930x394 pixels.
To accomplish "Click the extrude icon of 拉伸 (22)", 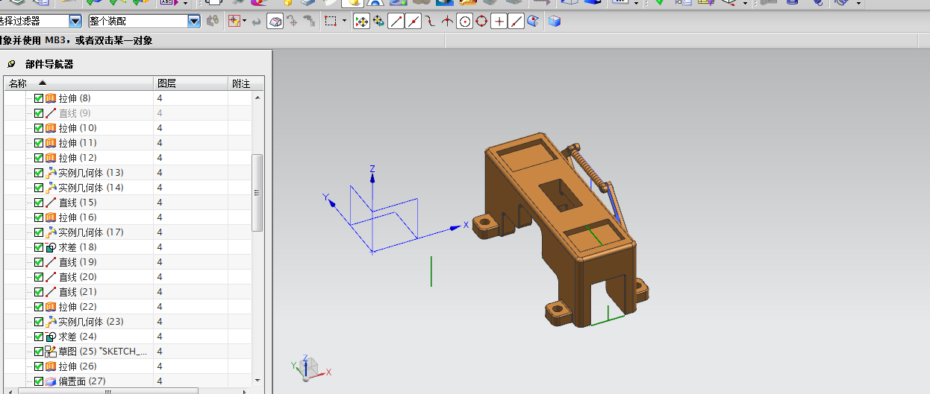I will (52, 307).
